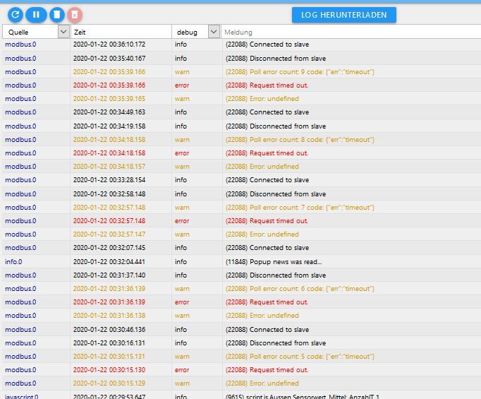Click warn timestamp 00:35:39.165

(x=109, y=99)
